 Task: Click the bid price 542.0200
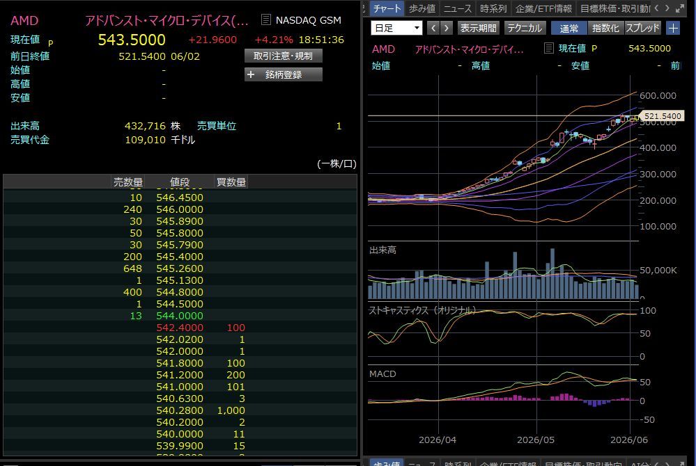[x=179, y=339]
